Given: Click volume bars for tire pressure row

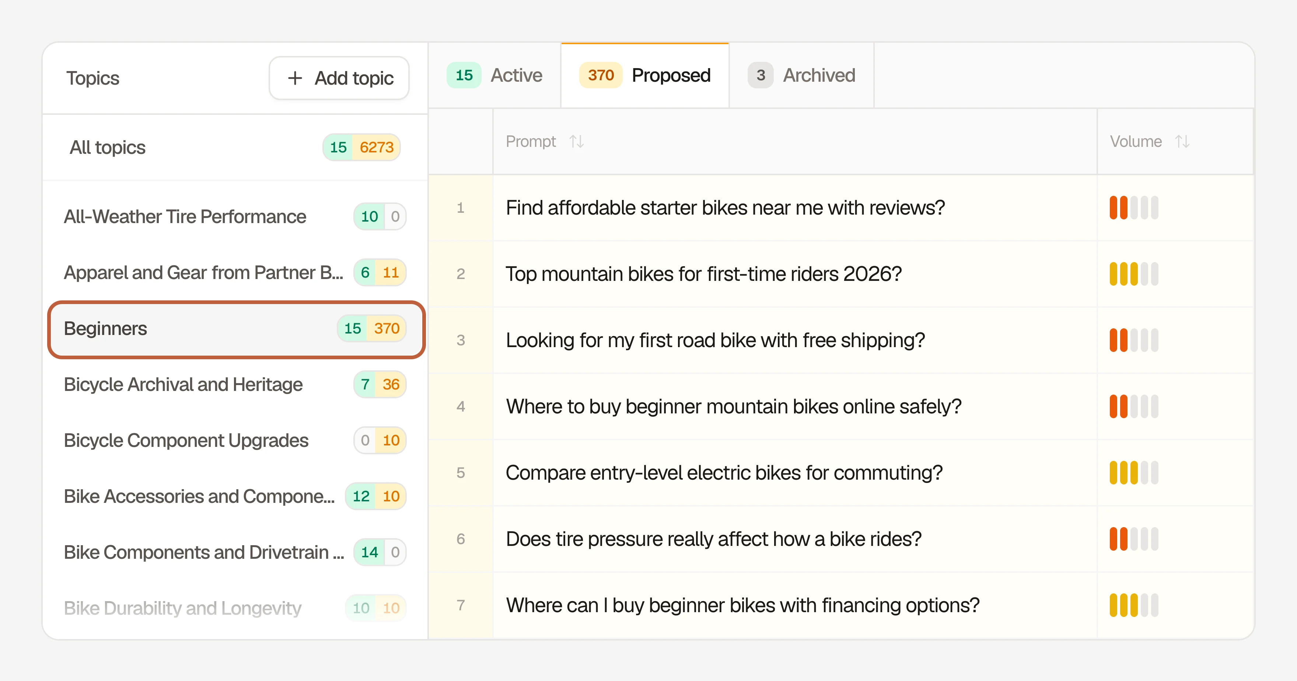Looking at the screenshot, I should pyautogui.click(x=1134, y=539).
